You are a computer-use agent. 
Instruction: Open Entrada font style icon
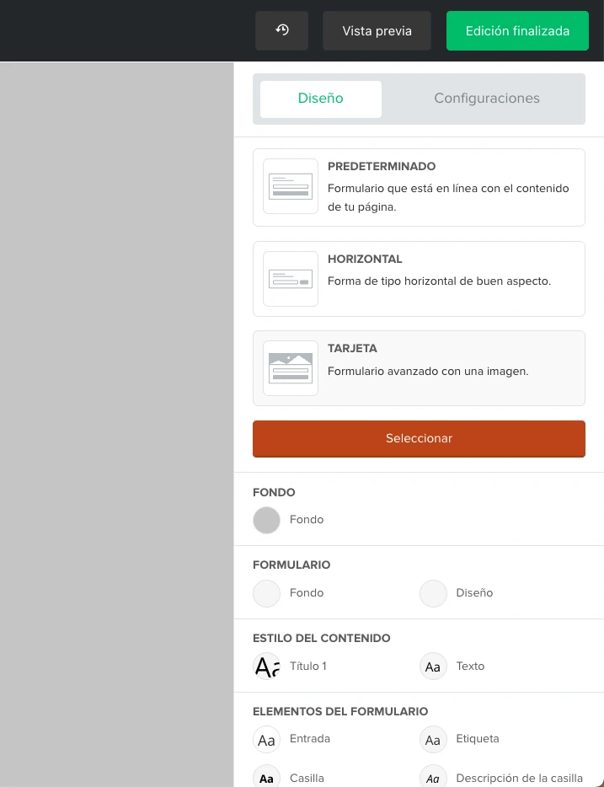(x=267, y=740)
